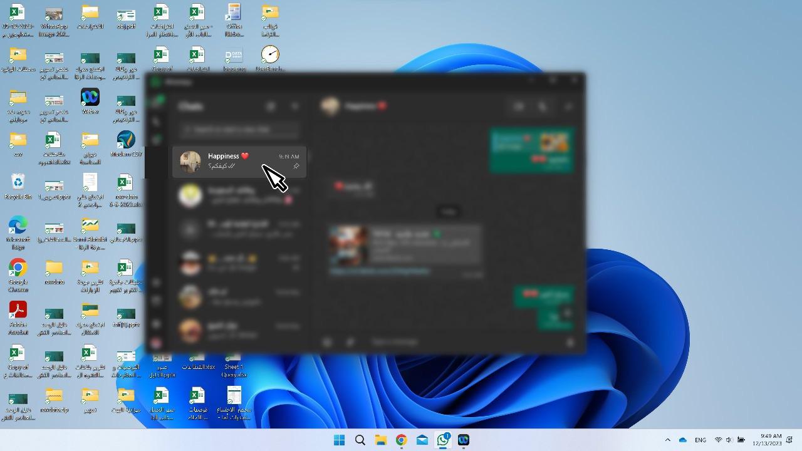
Task: Start a voice call from chat header
Action: [543, 106]
